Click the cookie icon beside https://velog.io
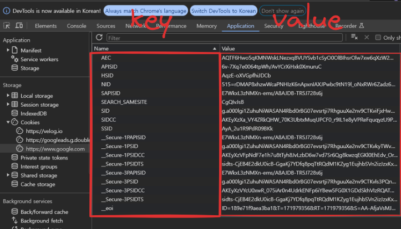This screenshot has width=401, height=229. pos(20,131)
